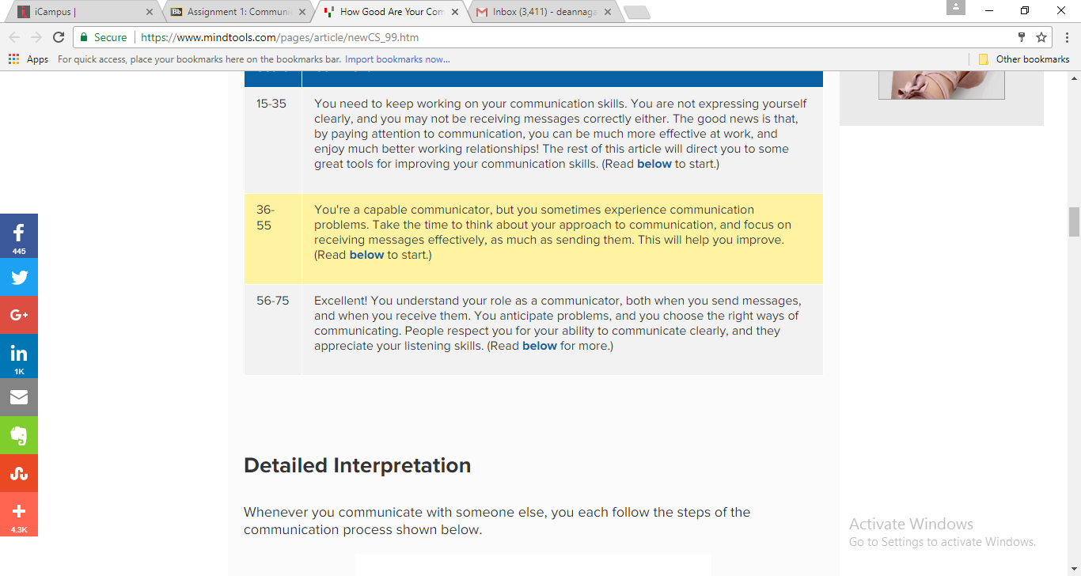Open Chrome menu three dots
Image resolution: width=1081 pixels, height=576 pixels.
tap(1066, 37)
